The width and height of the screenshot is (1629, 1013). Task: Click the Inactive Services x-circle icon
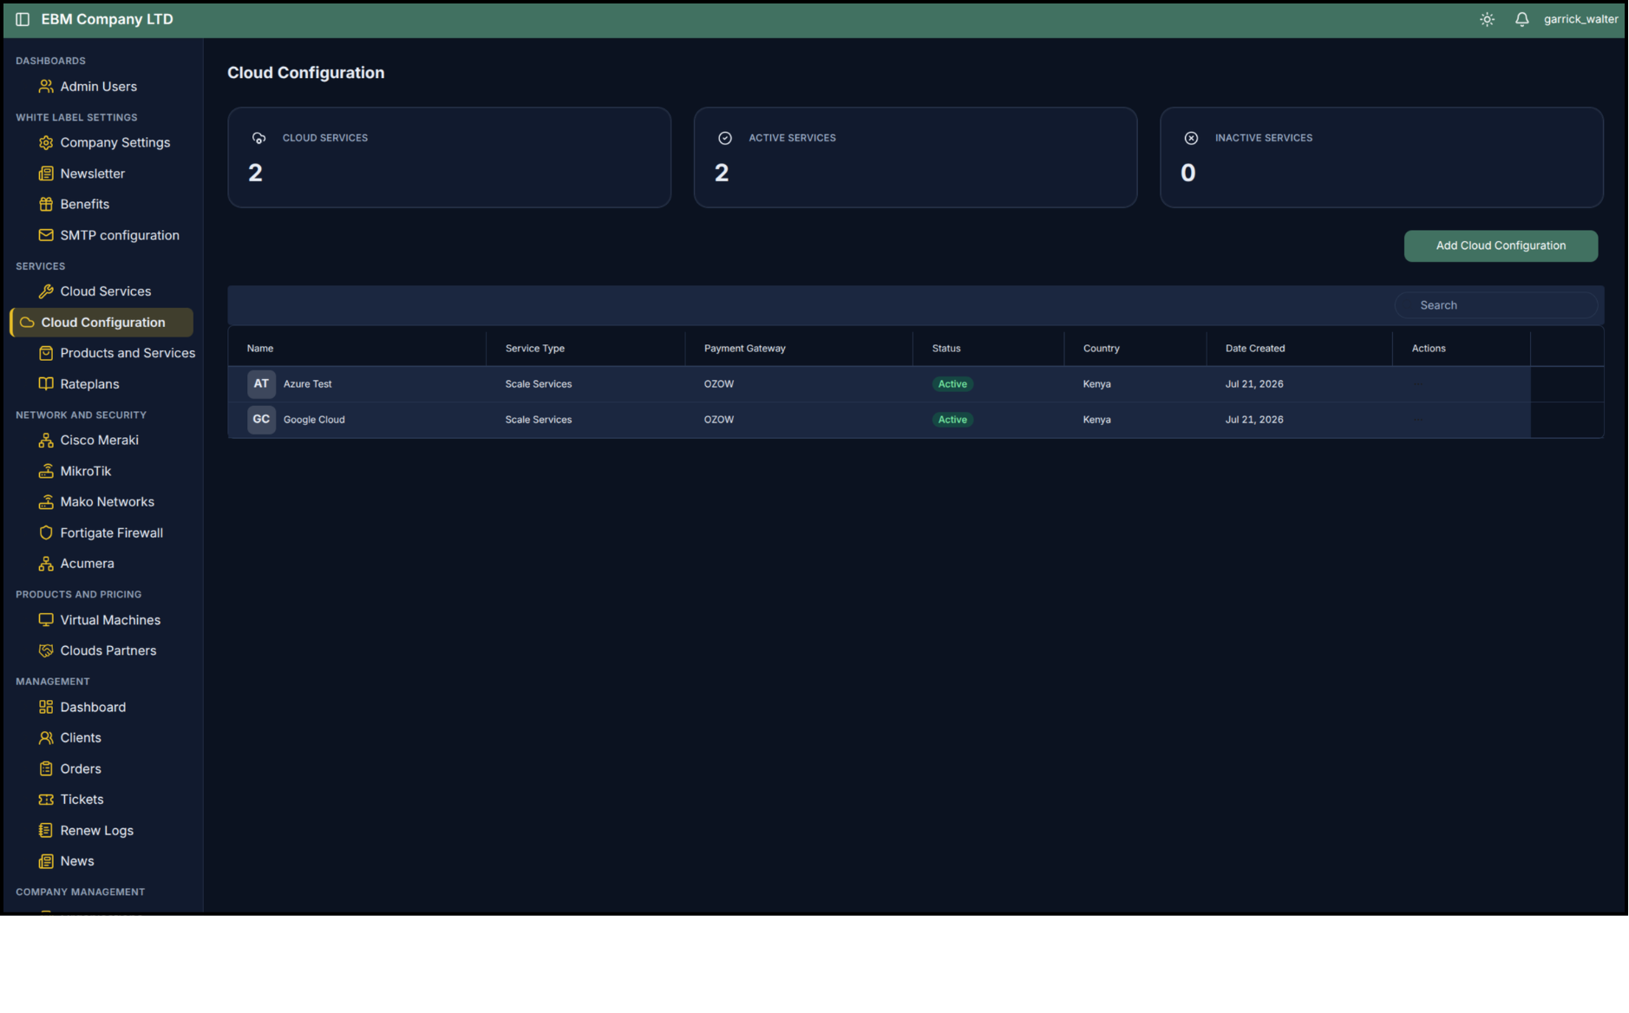[x=1191, y=138]
